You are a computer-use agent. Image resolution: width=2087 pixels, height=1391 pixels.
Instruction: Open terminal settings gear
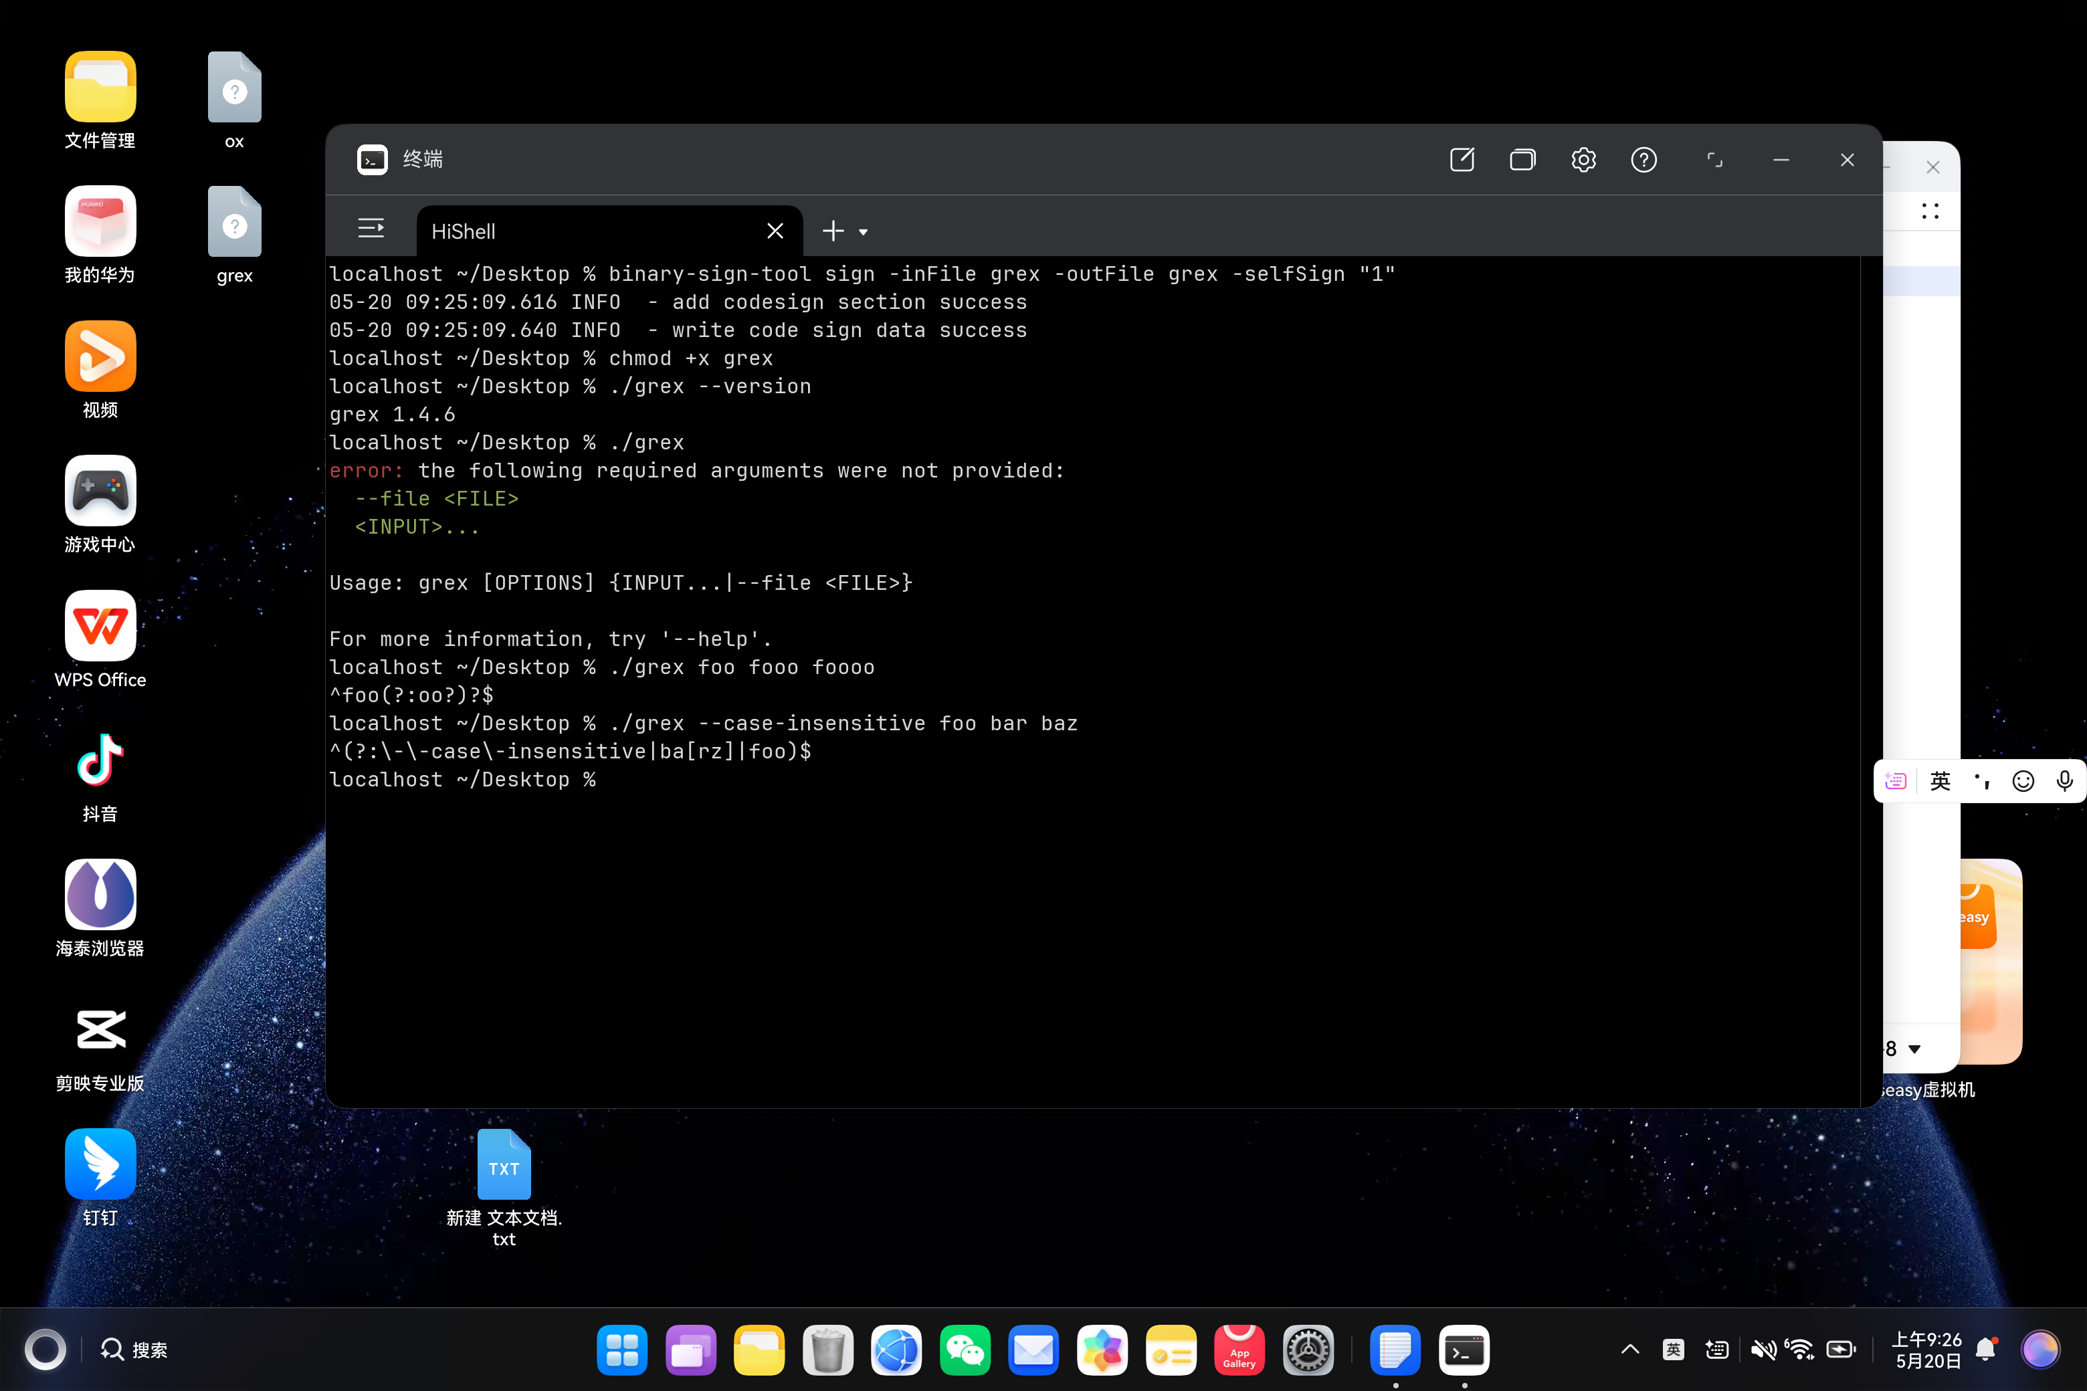(x=1583, y=160)
